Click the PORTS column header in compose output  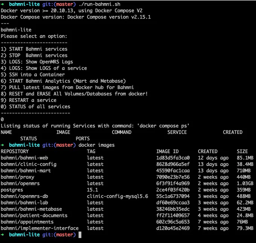point(82,139)
